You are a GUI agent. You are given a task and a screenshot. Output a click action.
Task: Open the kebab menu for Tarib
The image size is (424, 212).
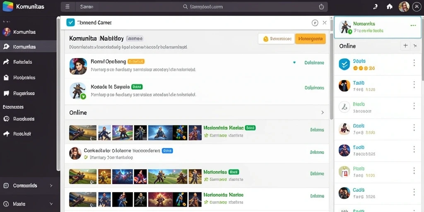(x=414, y=84)
